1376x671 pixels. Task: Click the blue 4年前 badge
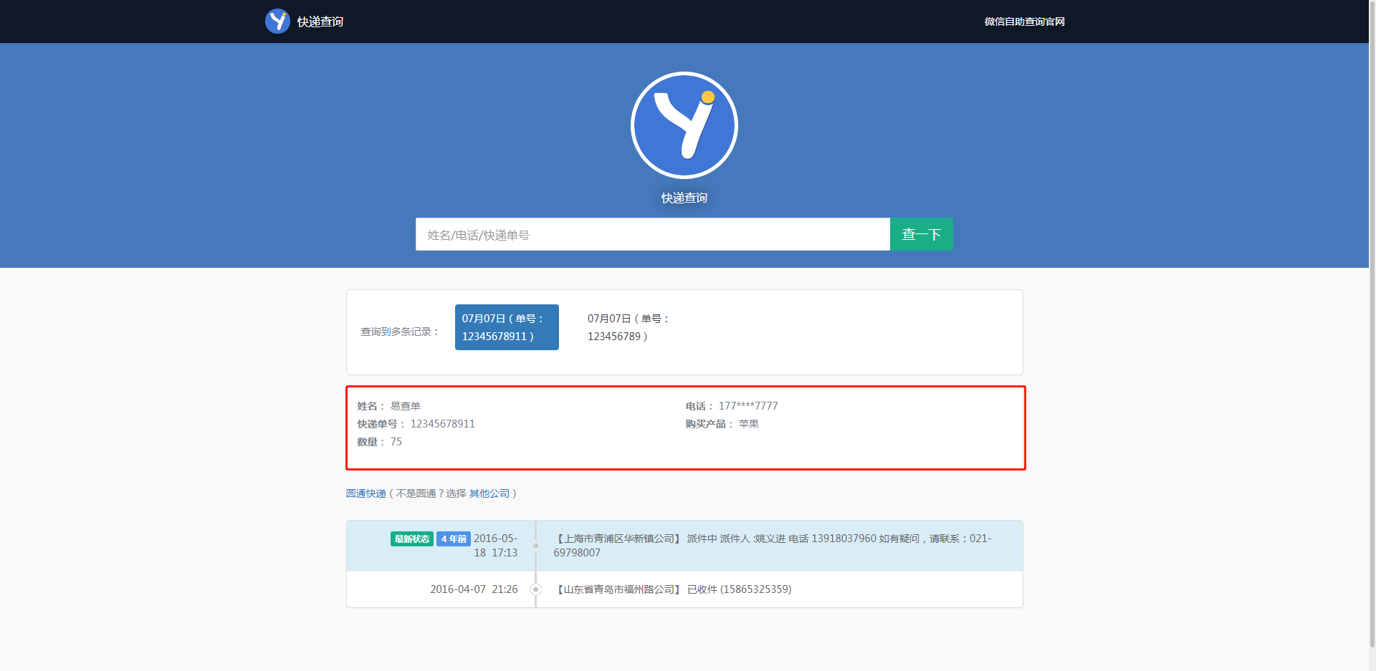tap(453, 539)
